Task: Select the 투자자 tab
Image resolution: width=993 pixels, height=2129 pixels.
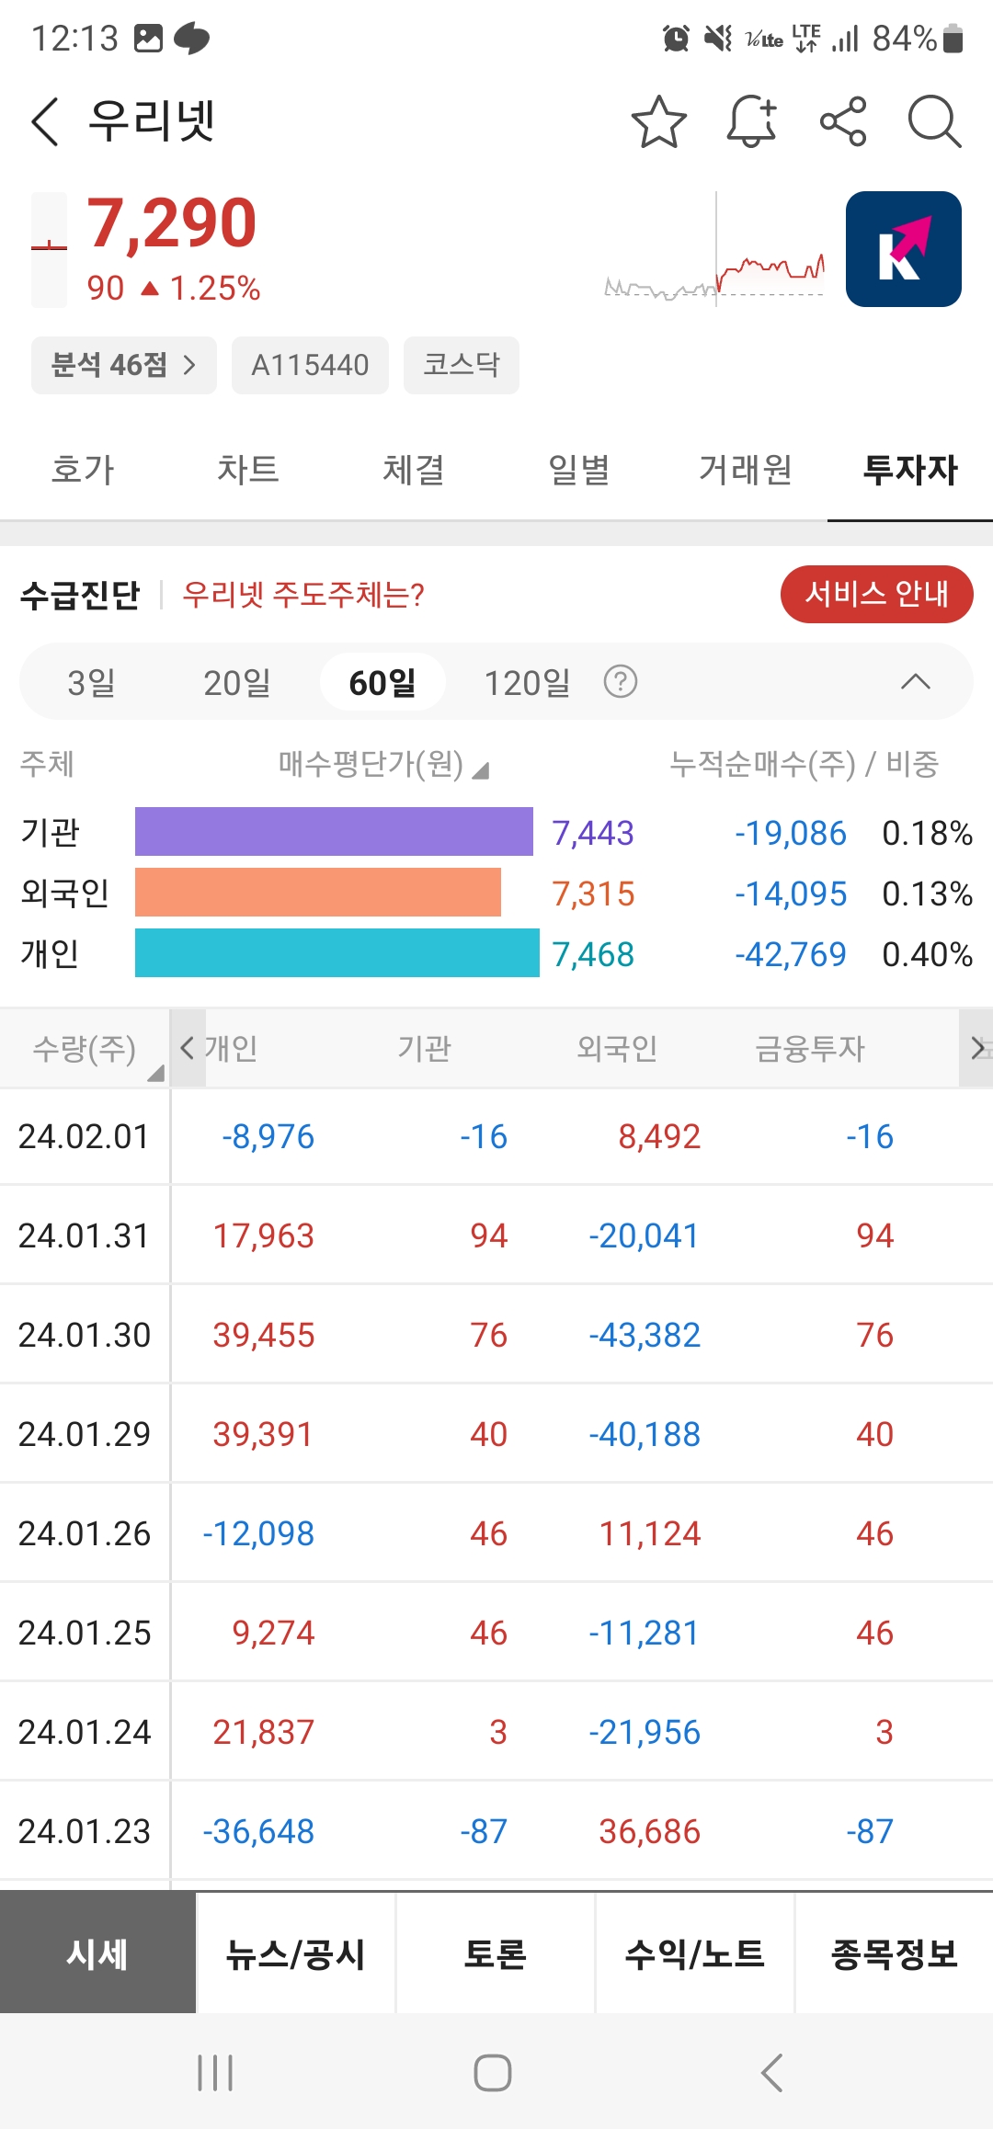Action: point(910,470)
